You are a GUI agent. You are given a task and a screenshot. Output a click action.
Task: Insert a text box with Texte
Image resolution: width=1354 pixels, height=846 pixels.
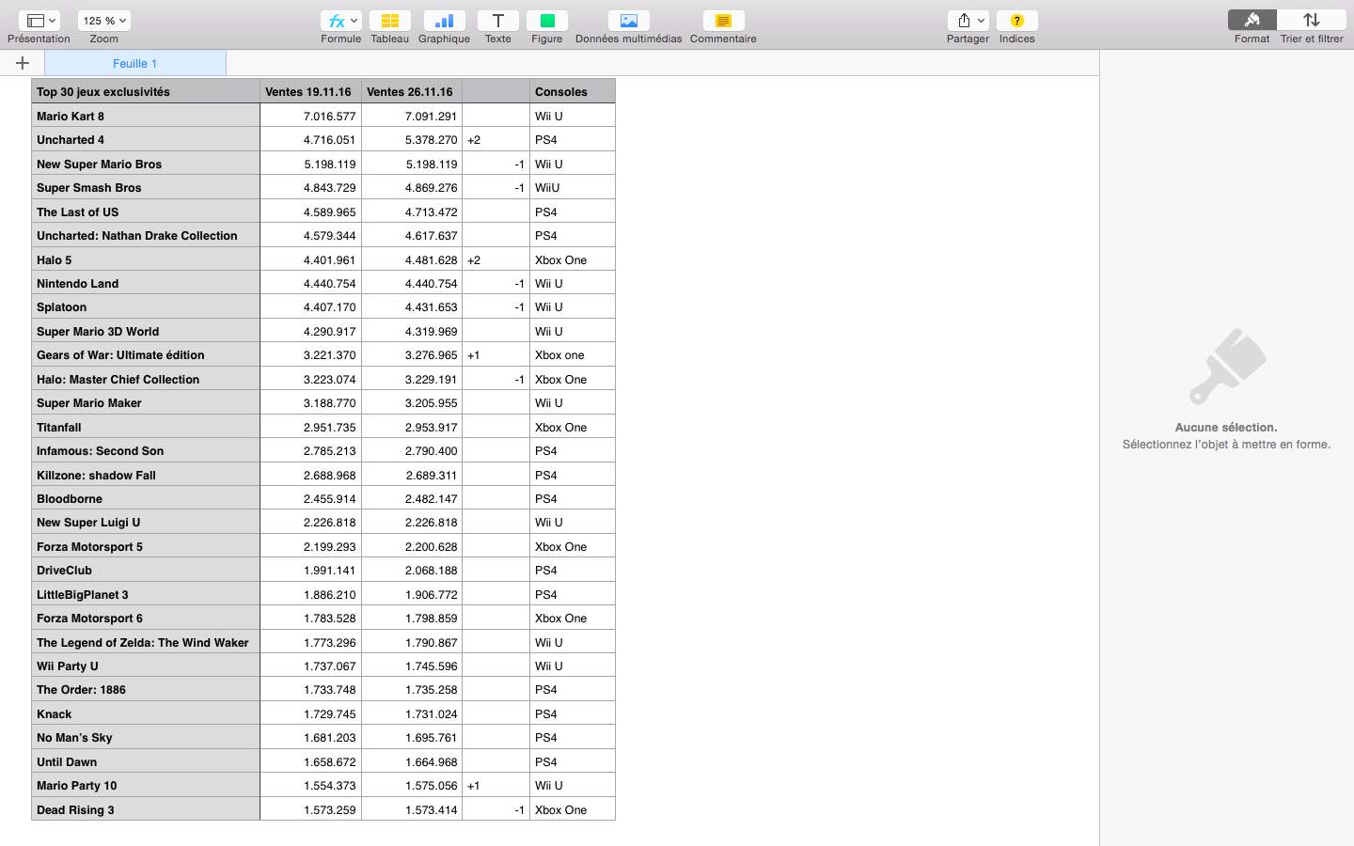497,21
